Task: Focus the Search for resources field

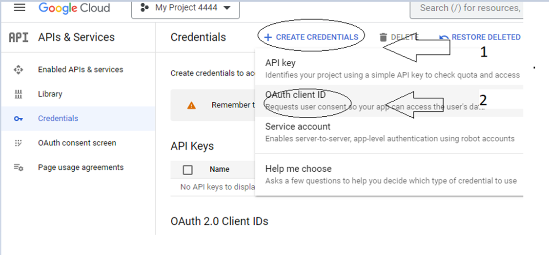Action: coord(467,8)
